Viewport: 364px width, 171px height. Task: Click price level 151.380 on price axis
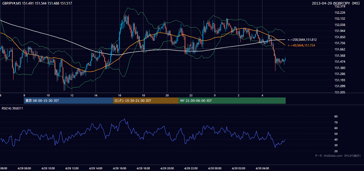coord(340,68)
